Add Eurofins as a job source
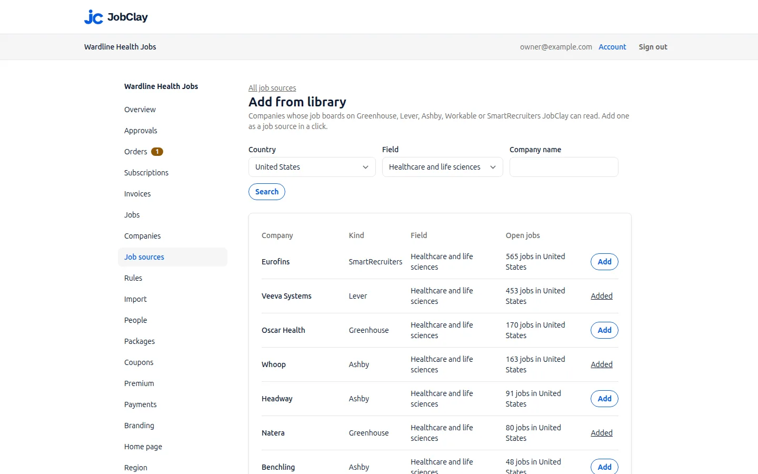The image size is (758, 474). click(x=604, y=262)
